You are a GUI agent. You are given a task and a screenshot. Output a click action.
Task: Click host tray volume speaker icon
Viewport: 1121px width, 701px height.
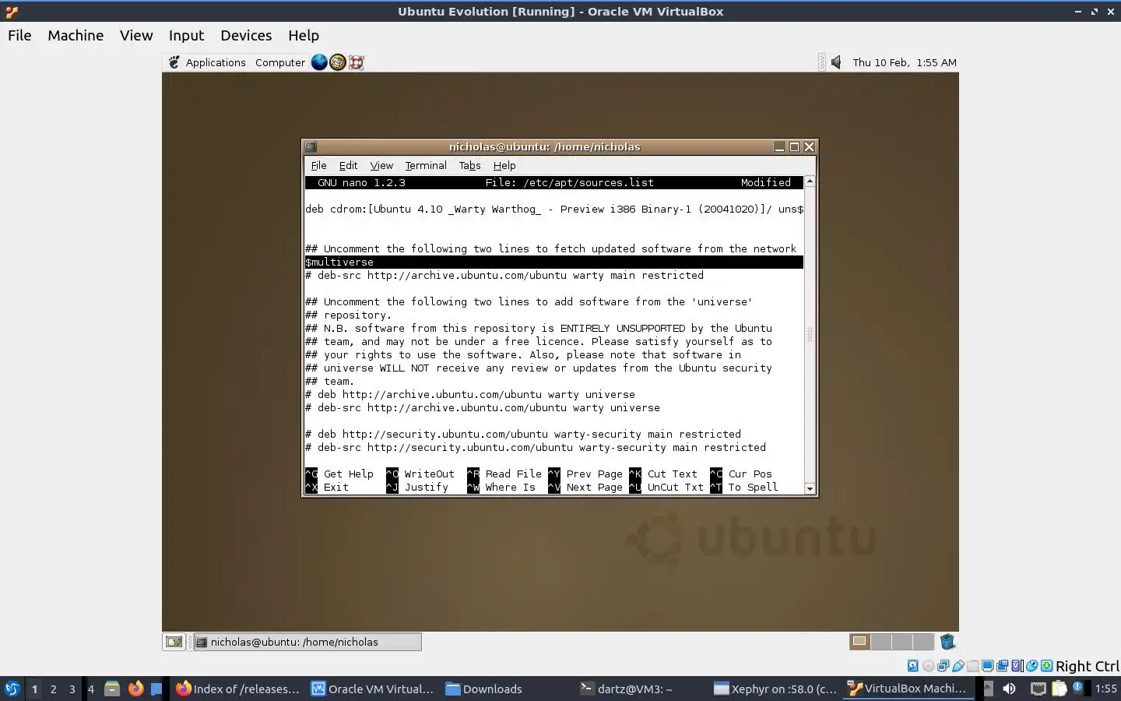click(x=1009, y=689)
